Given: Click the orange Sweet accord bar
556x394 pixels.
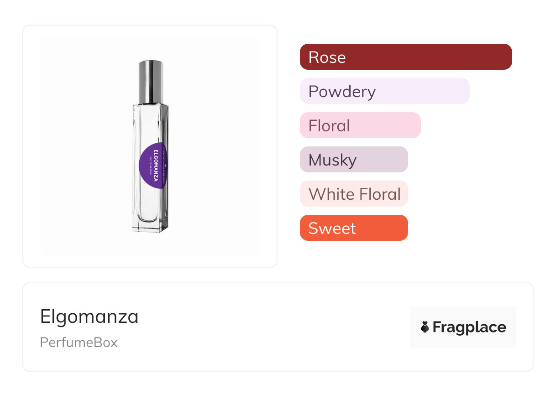Looking at the screenshot, I should click(x=354, y=228).
